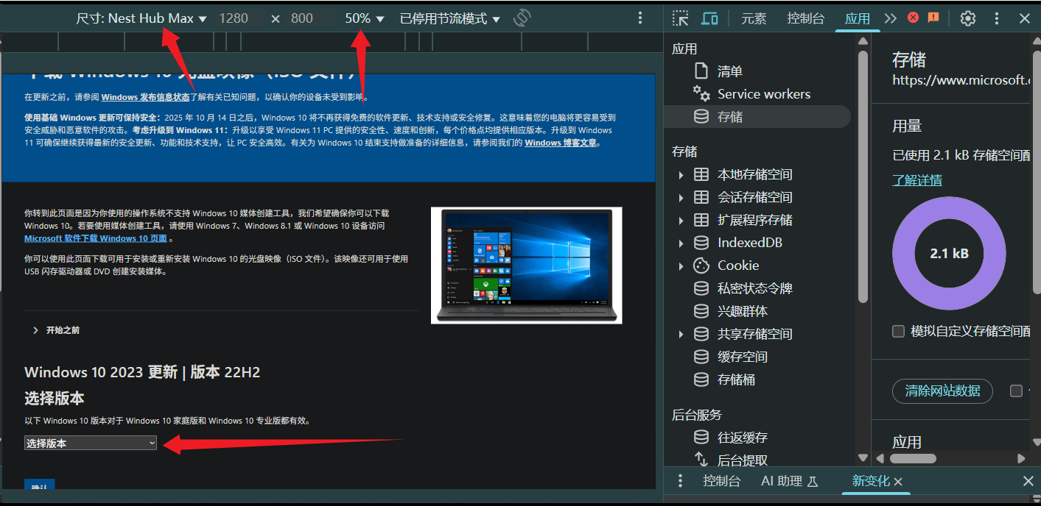Open the 50% zoom dropdown
Screen dimensions: 1041x506
click(365, 18)
